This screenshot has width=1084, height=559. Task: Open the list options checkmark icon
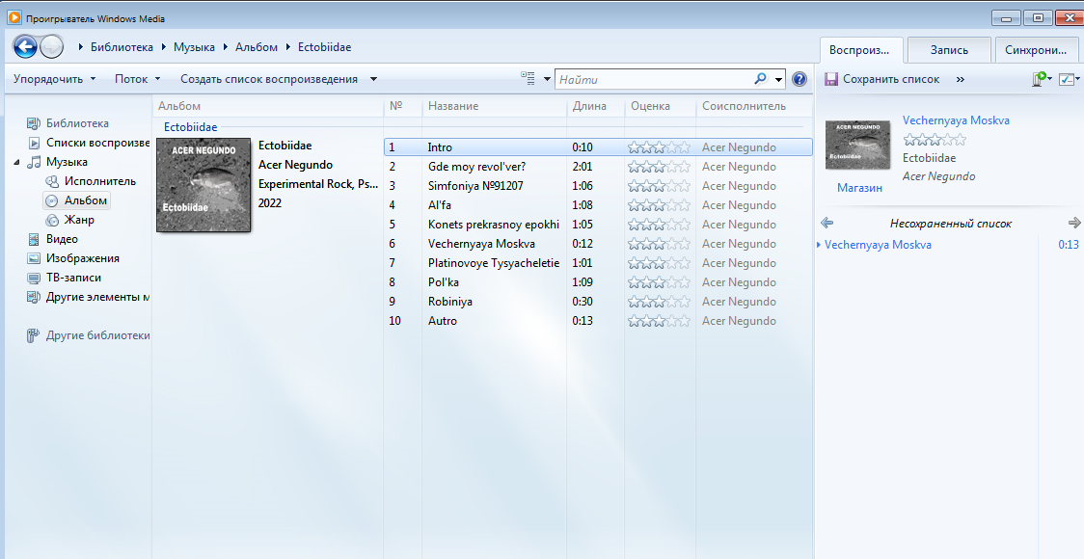tap(1066, 79)
